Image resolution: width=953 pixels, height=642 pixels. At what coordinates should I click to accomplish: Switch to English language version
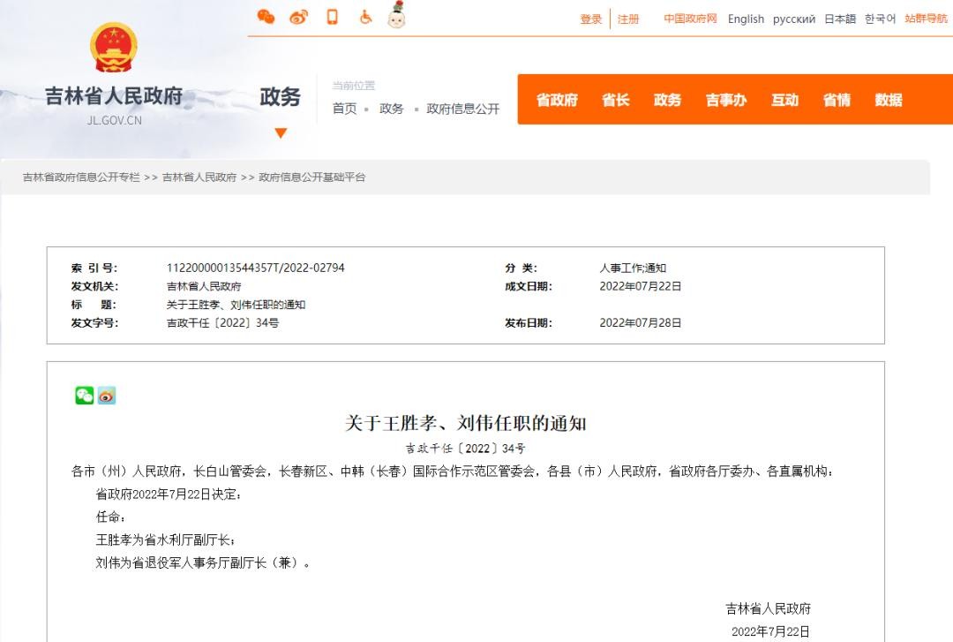[x=746, y=19]
